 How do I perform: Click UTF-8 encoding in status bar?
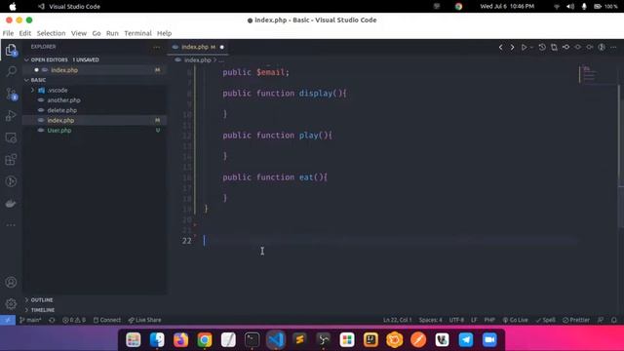456,320
